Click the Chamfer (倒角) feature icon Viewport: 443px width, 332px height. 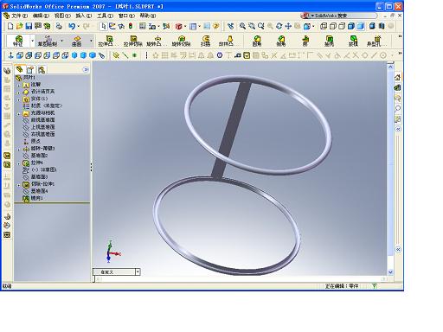(x=281, y=41)
